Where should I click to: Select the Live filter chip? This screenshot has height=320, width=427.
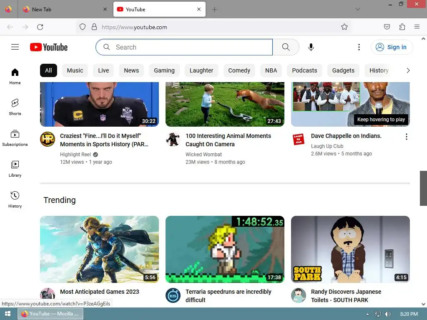click(103, 70)
